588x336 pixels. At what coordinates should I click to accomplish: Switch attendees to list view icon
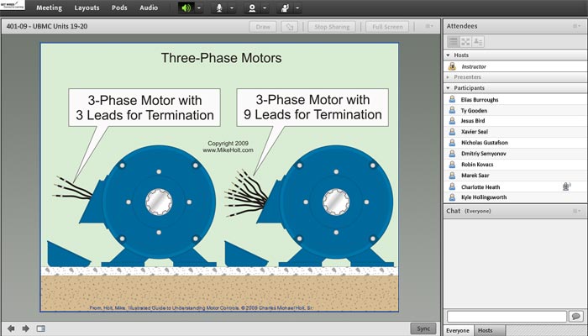coord(453,41)
